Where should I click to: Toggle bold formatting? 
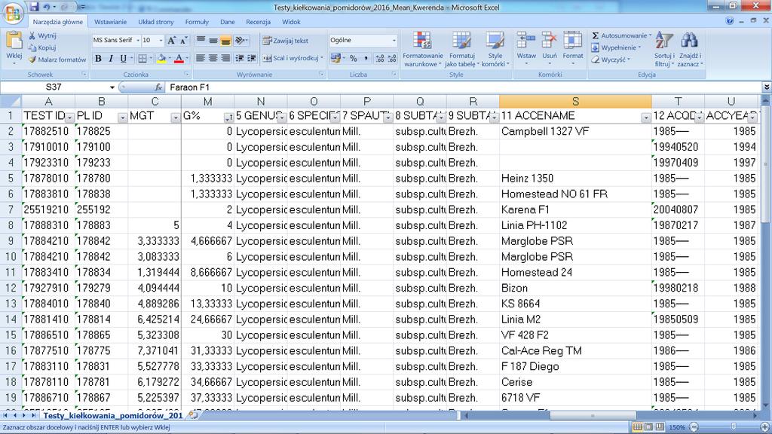point(98,59)
